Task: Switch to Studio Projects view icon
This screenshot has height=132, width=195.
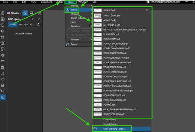Action: [25, 13]
